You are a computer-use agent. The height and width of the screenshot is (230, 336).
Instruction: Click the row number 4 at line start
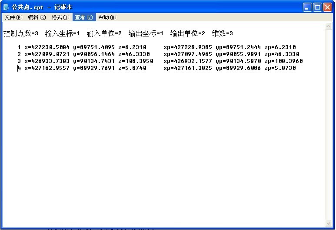[19, 68]
